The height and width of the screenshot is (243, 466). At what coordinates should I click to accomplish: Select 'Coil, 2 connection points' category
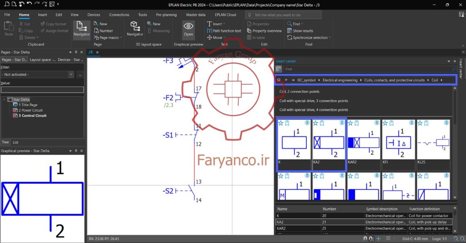[x=299, y=91]
